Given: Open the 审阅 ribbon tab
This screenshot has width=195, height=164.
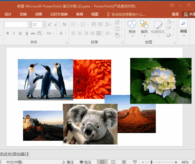Looking at the screenshot, I should click(x=79, y=14).
